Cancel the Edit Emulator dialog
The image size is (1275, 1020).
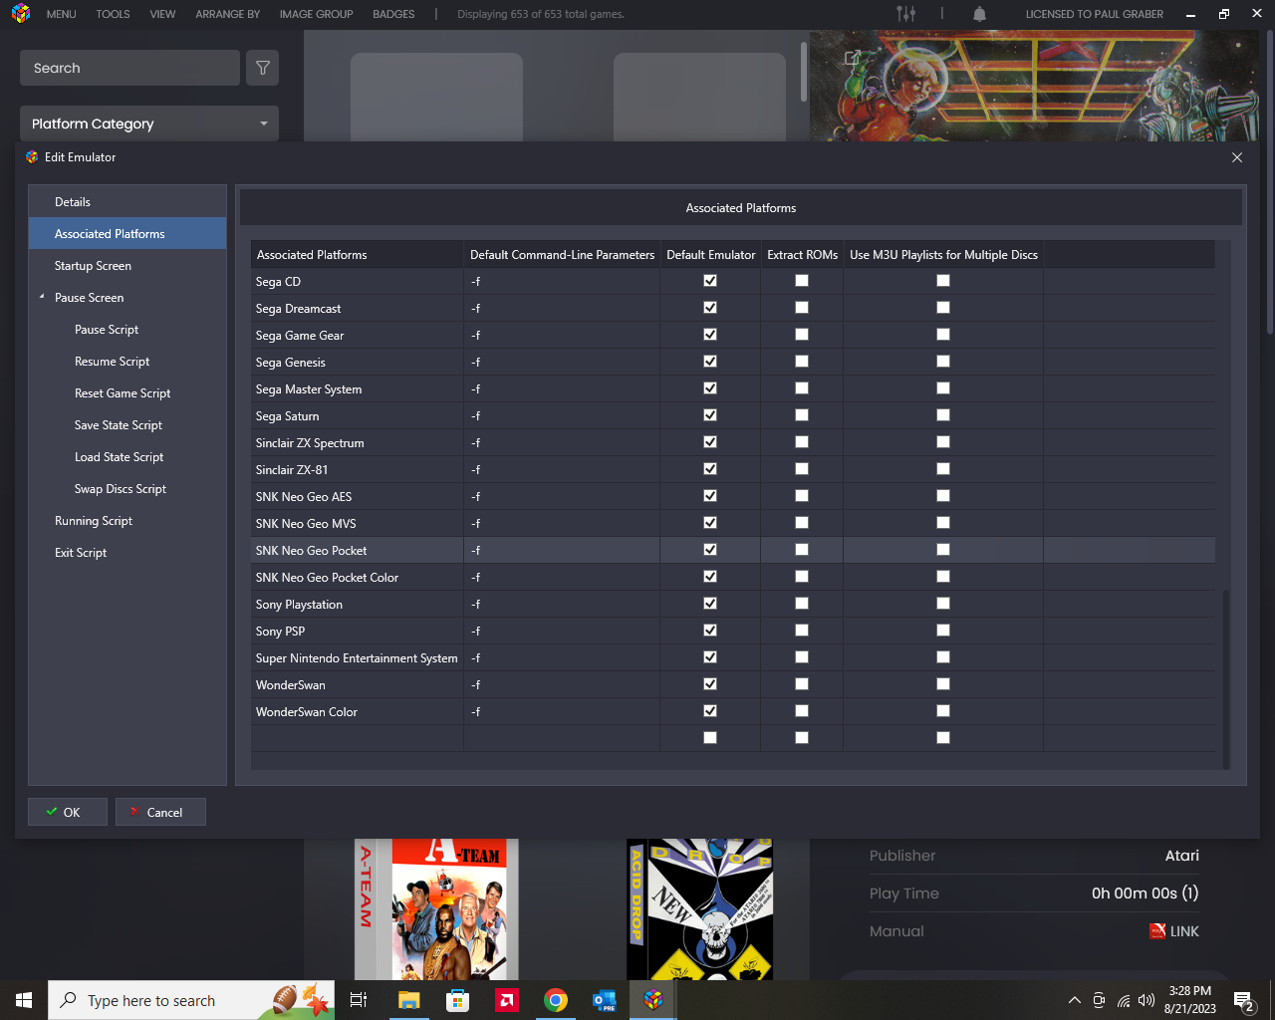click(x=160, y=812)
